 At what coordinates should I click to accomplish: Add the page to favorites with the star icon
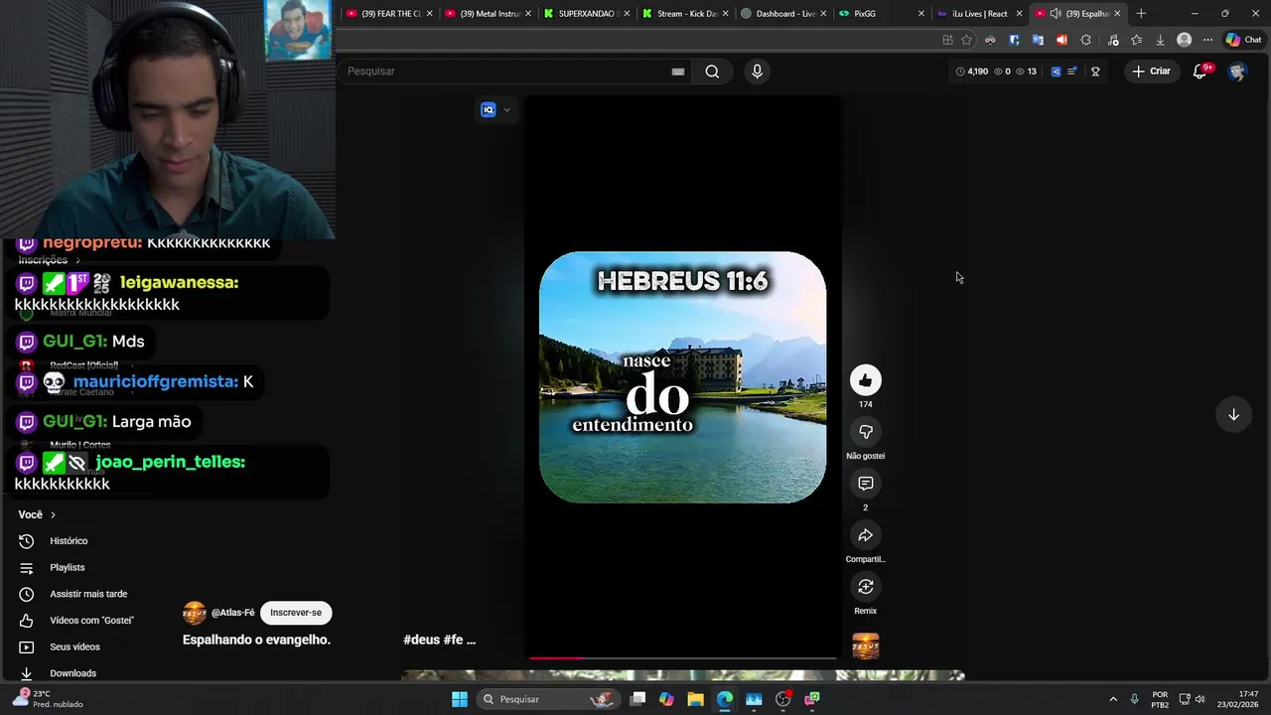966,40
